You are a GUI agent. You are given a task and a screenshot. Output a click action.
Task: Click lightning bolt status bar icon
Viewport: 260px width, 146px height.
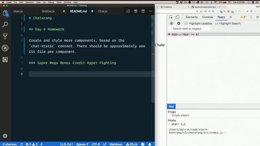coord(41,144)
